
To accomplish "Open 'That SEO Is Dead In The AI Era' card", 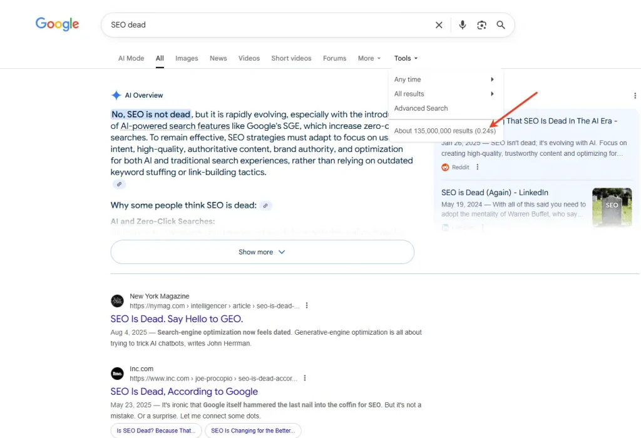I will (562, 121).
